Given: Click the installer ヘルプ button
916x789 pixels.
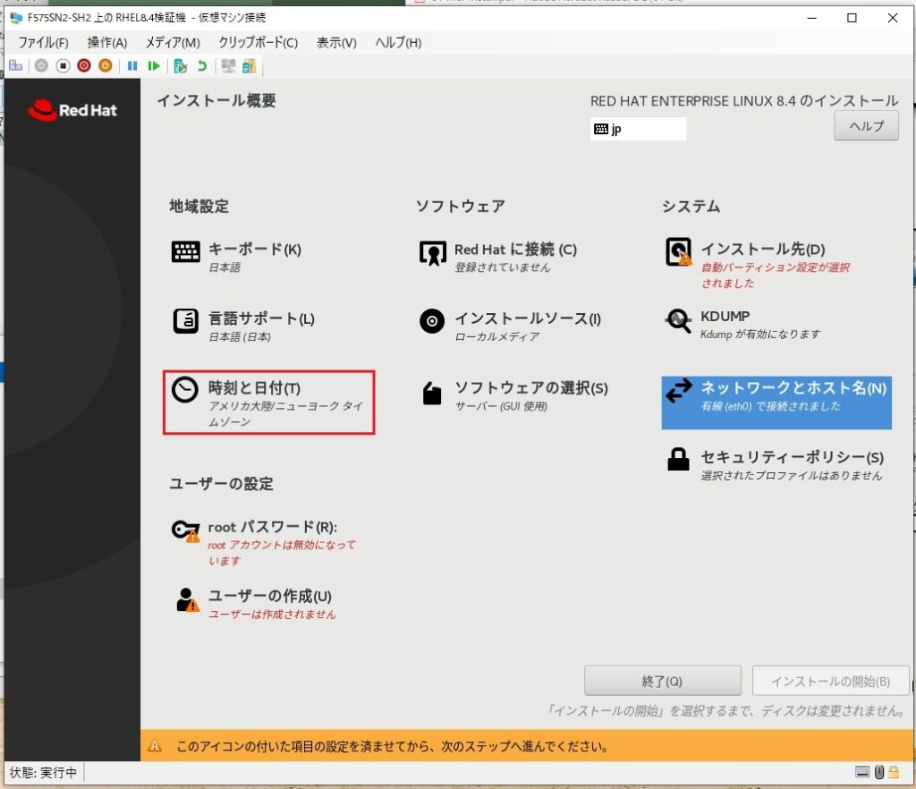Looking at the screenshot, I should pos(866,125).
